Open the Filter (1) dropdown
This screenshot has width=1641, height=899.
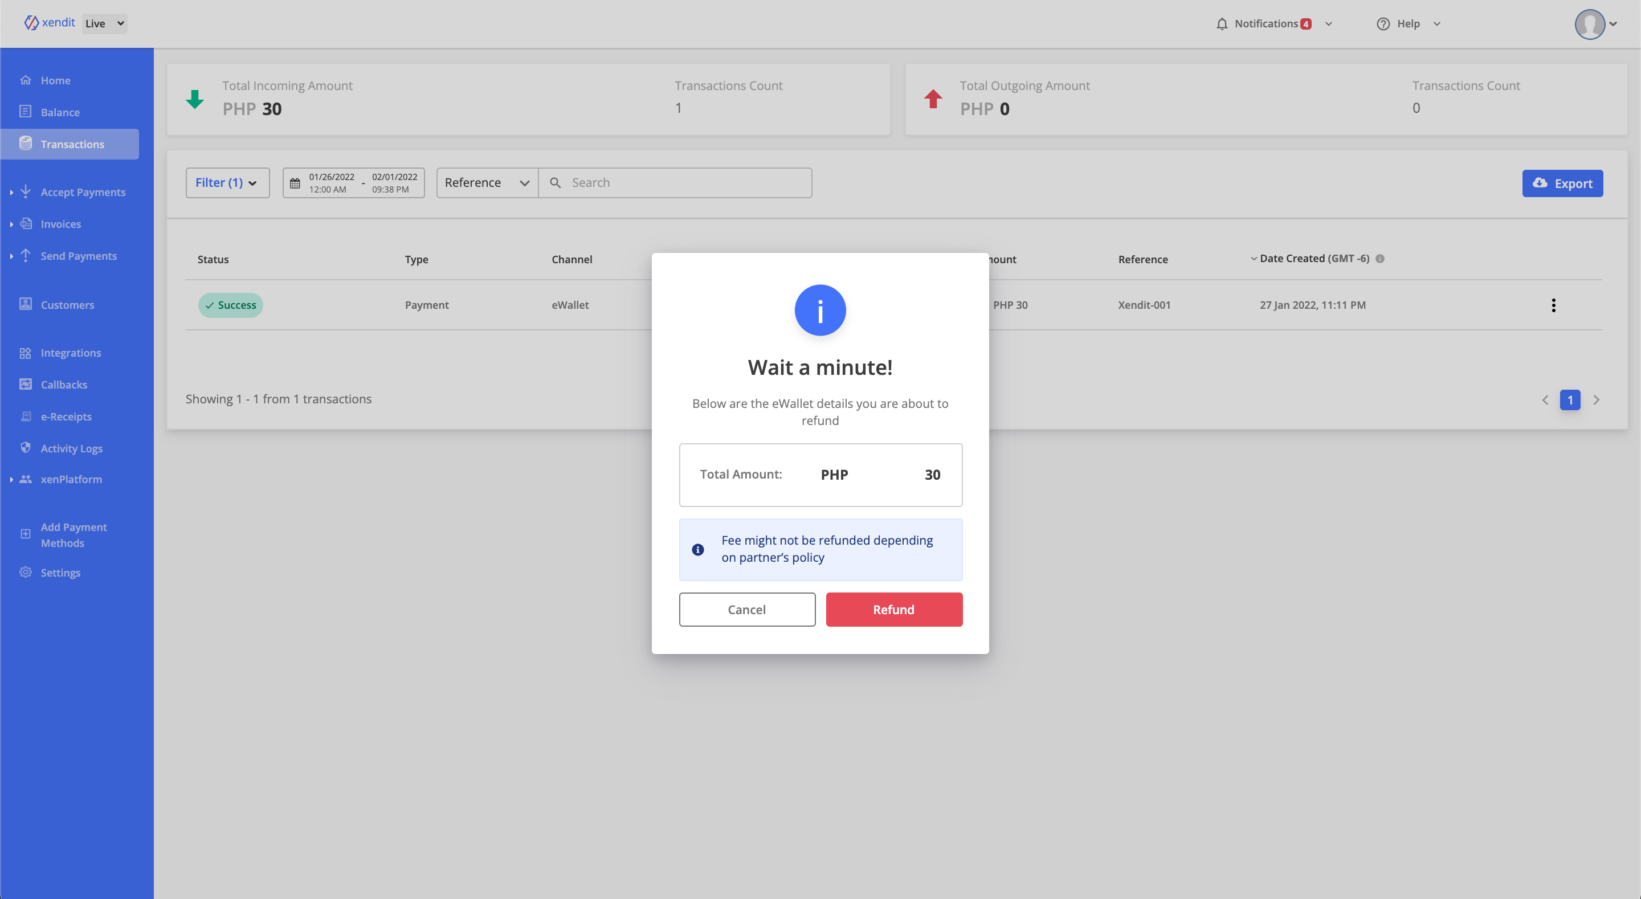(x=227, y=182)
